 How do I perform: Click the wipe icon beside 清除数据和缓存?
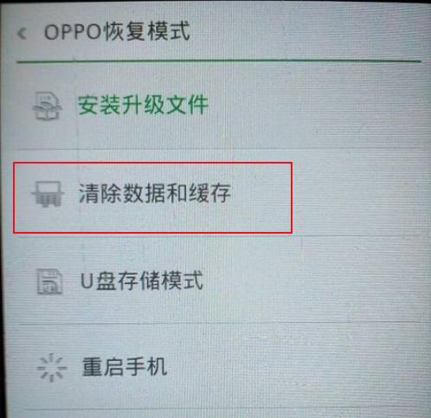coord(48,194)
